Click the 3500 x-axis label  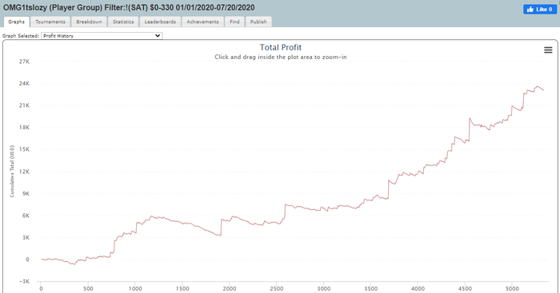point(370,289)
